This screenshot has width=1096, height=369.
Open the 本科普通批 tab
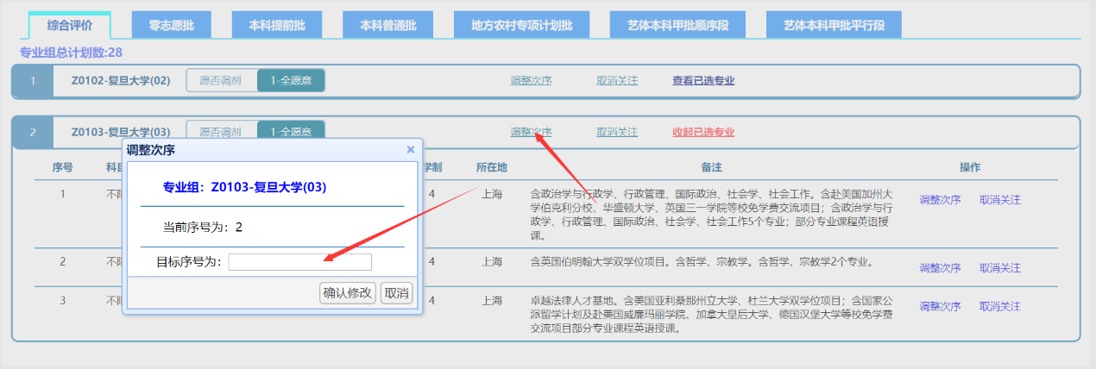point(387,26)
